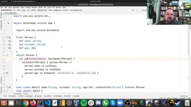Open the Problems tool window
This screenshot has height=107, width=191.
point(12,96)
